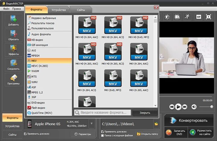217x141 pixels.
Task: Toggle Применить для всех under output path
Action: [x=102, y=132]
